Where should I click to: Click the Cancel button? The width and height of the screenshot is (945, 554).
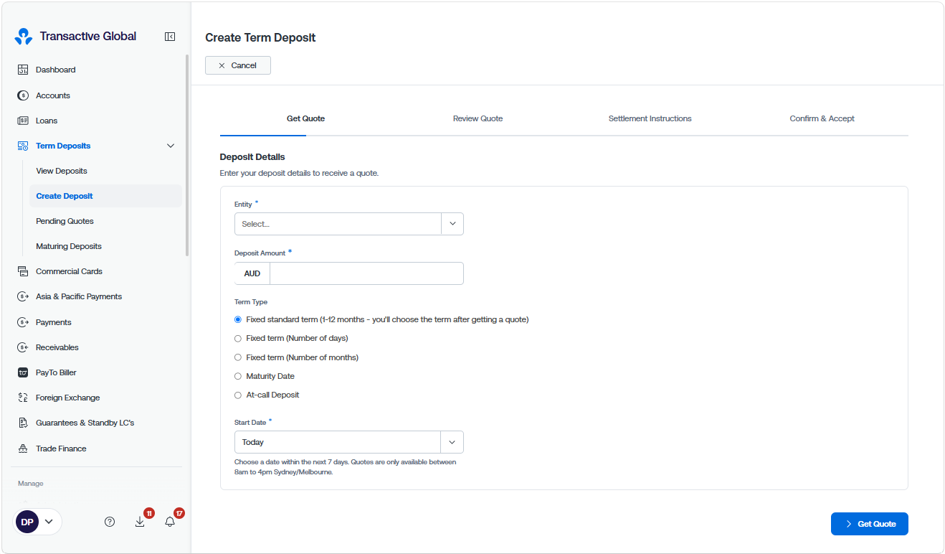click(238, 65)
